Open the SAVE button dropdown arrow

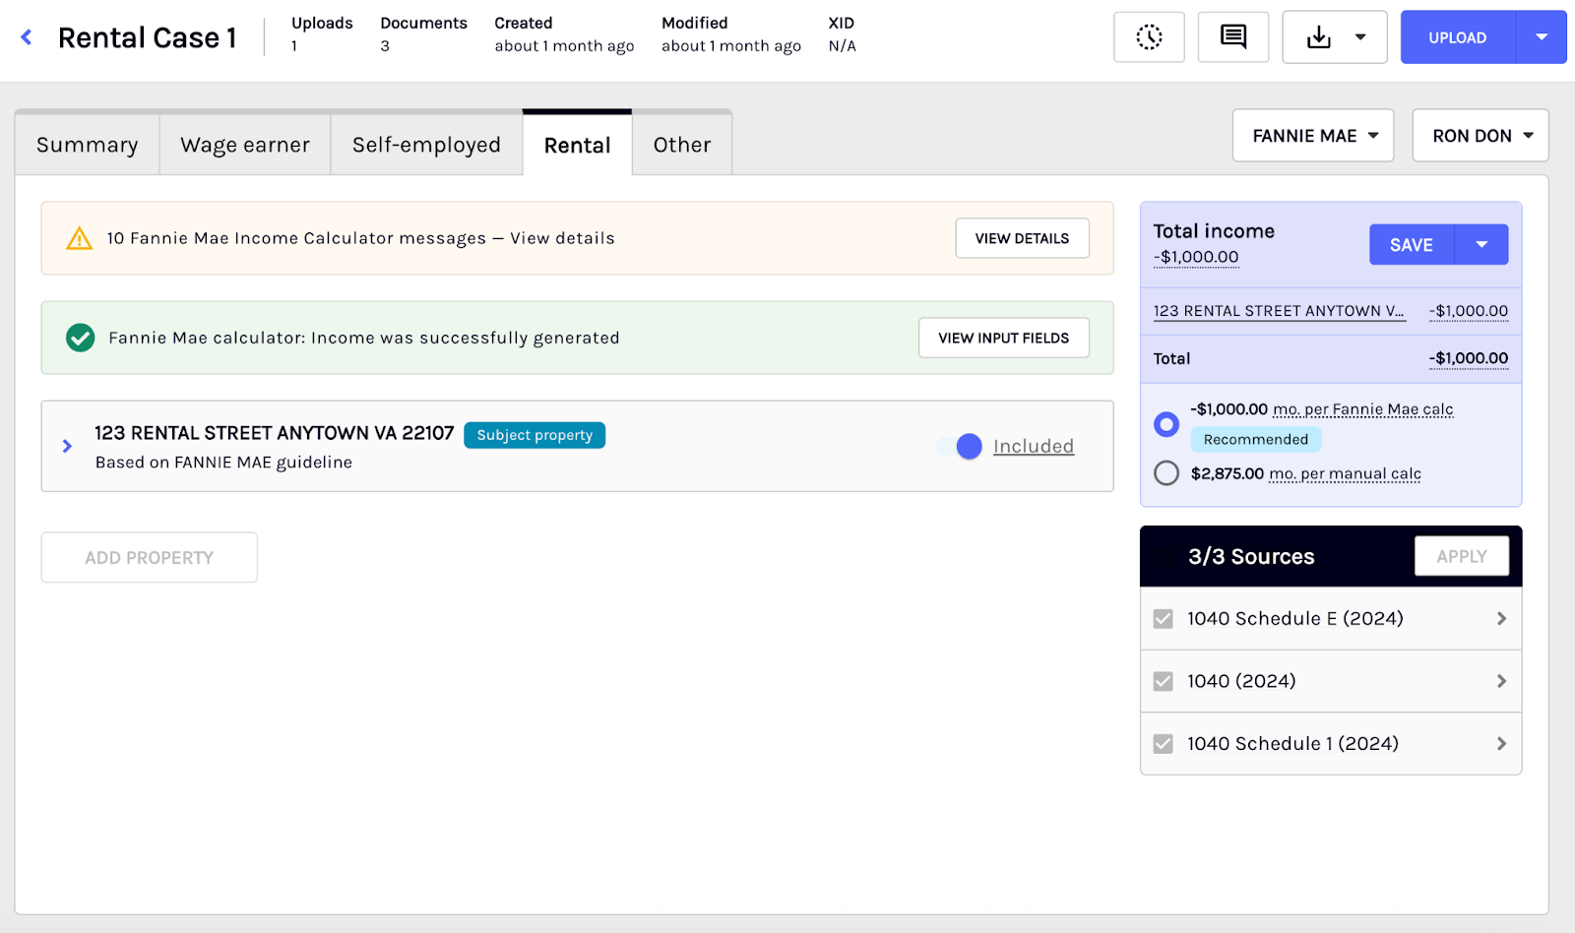(1481, 245)
